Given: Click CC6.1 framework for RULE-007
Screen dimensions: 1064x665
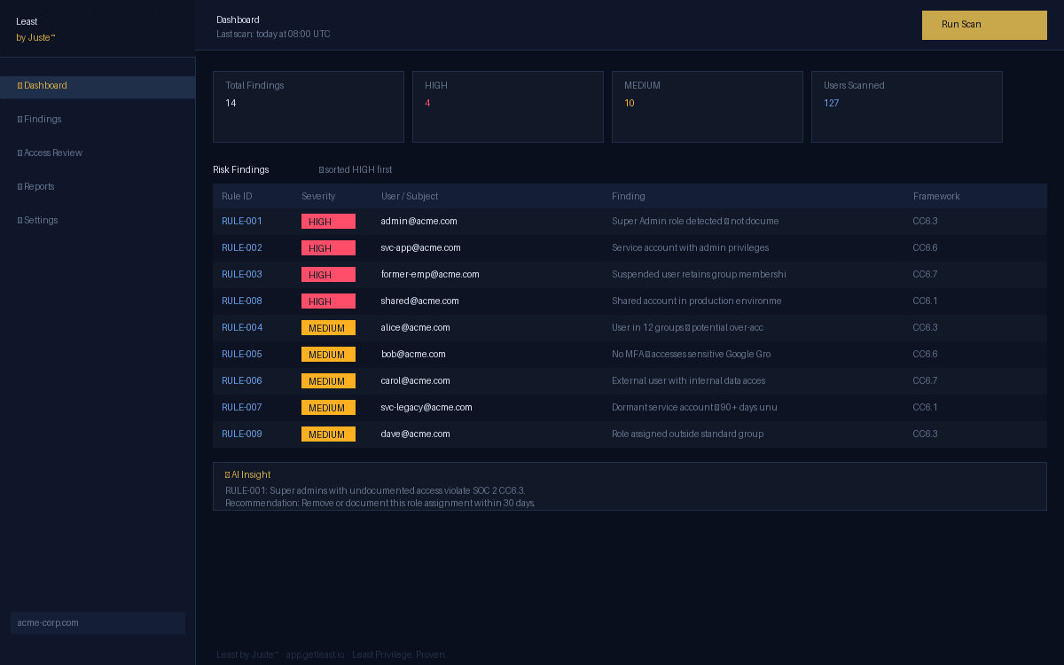Looking at the screenshot, I should (x=926, y=407).
